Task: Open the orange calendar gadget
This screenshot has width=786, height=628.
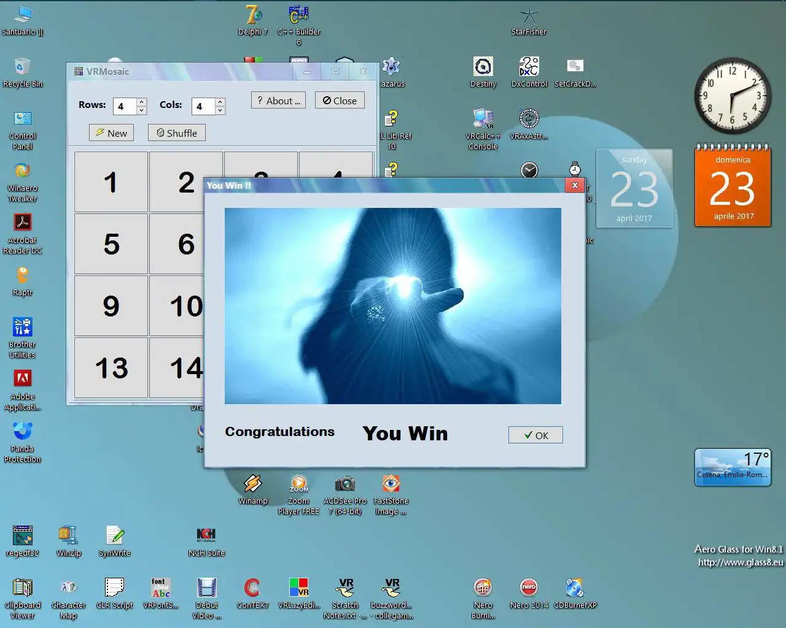Action: [733, 187]
